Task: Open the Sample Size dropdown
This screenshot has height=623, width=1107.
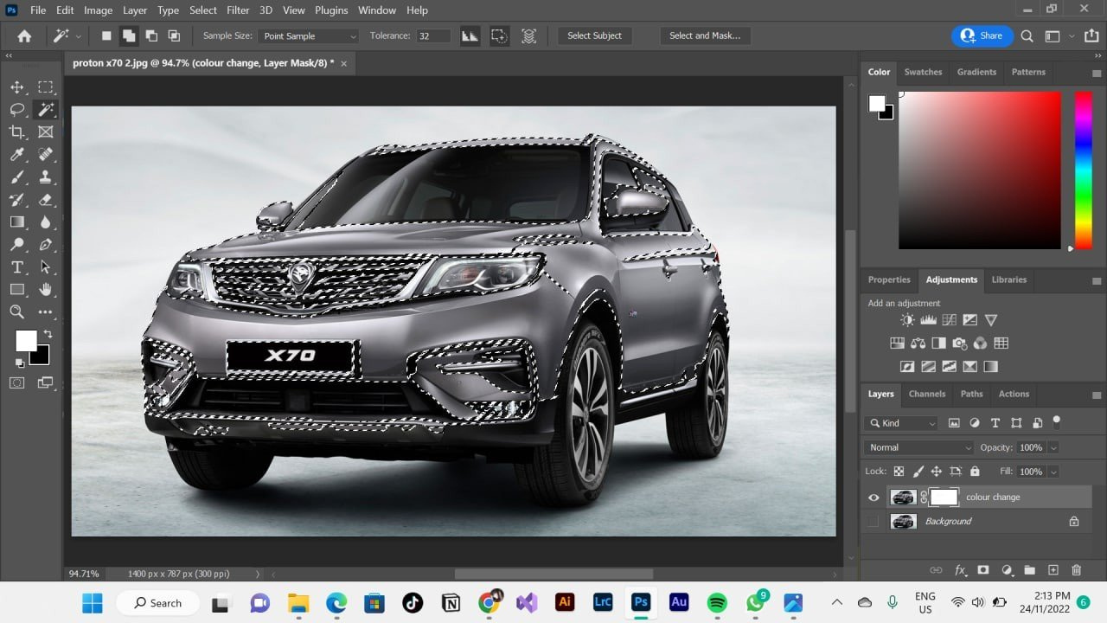Action: point(309,36)
